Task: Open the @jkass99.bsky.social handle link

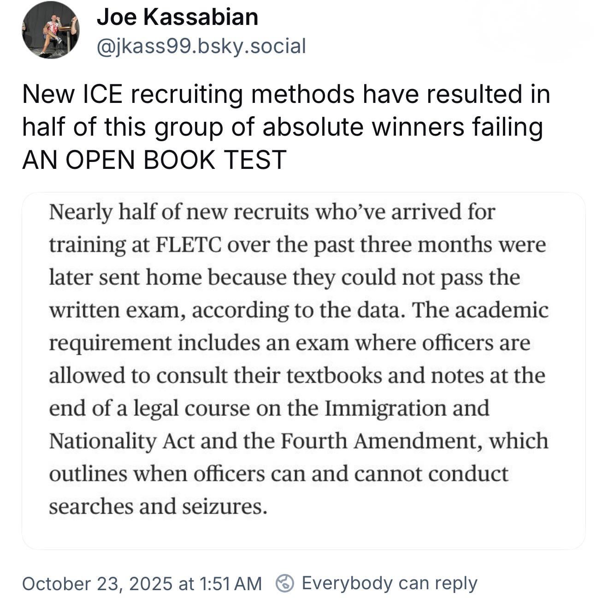Action: pos(201,46)
